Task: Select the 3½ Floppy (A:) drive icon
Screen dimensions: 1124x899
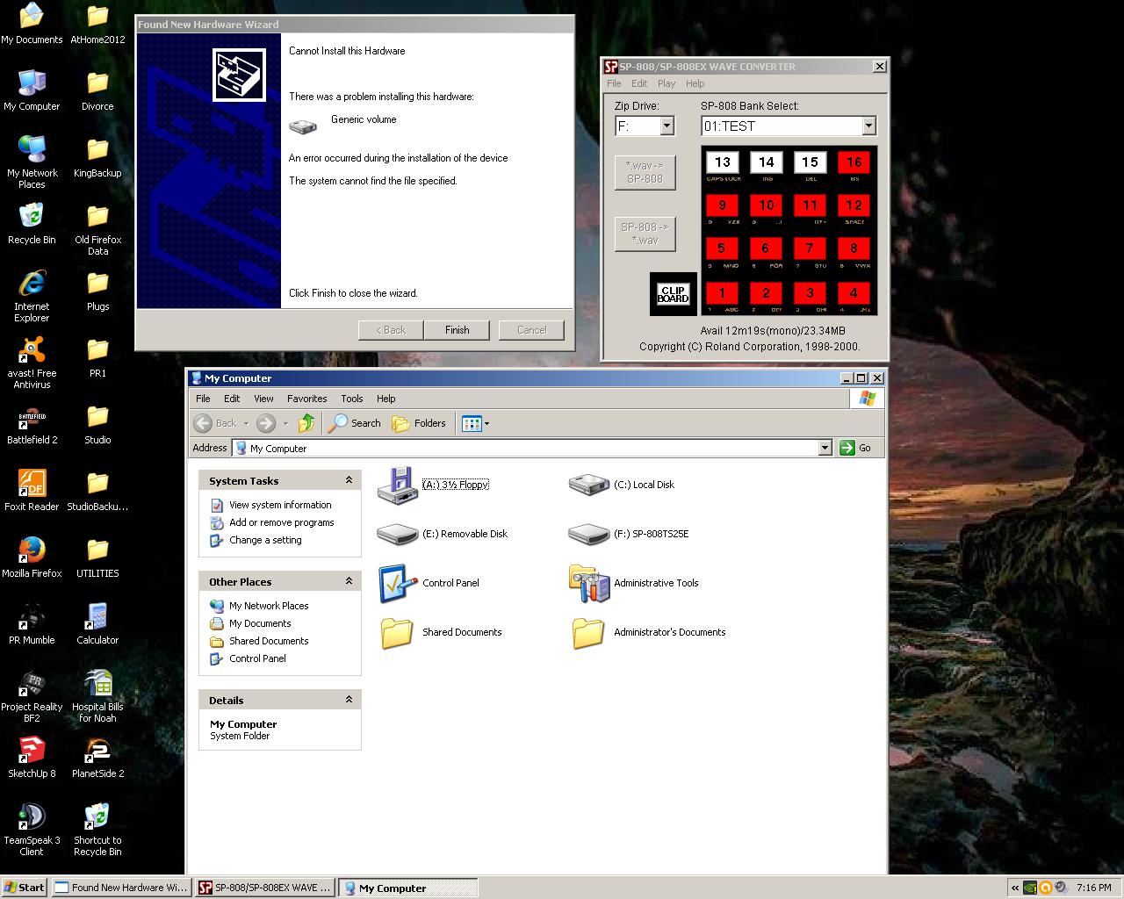Action: (397, 485)
